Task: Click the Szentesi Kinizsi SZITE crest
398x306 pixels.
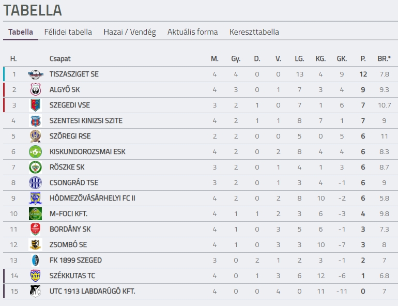Action: click(x=35, y=121)
